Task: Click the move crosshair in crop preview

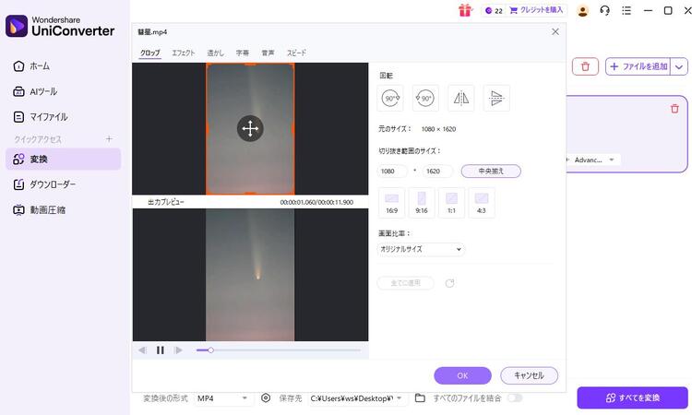Action: point(250,129)
